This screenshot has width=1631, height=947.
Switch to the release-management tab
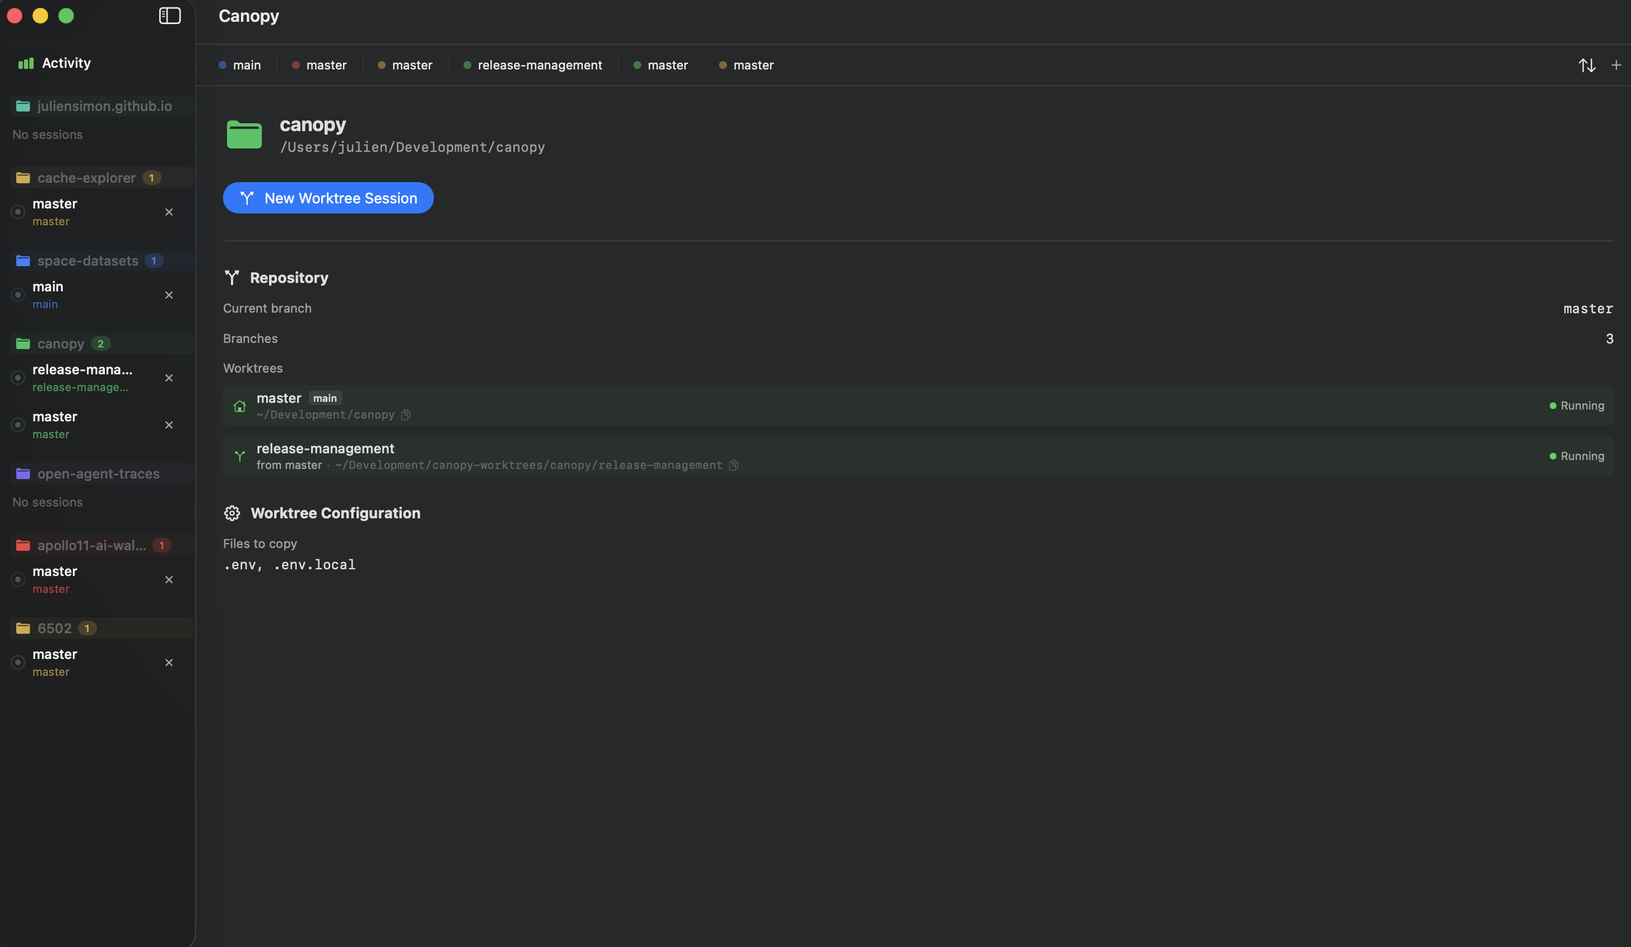532,66
